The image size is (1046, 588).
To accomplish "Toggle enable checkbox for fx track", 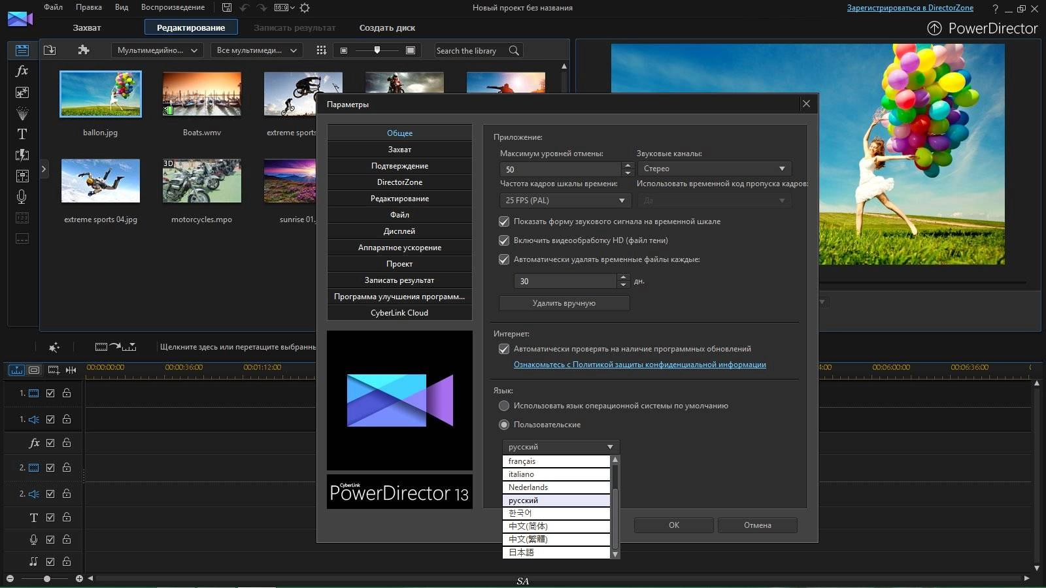I will 50,443.
